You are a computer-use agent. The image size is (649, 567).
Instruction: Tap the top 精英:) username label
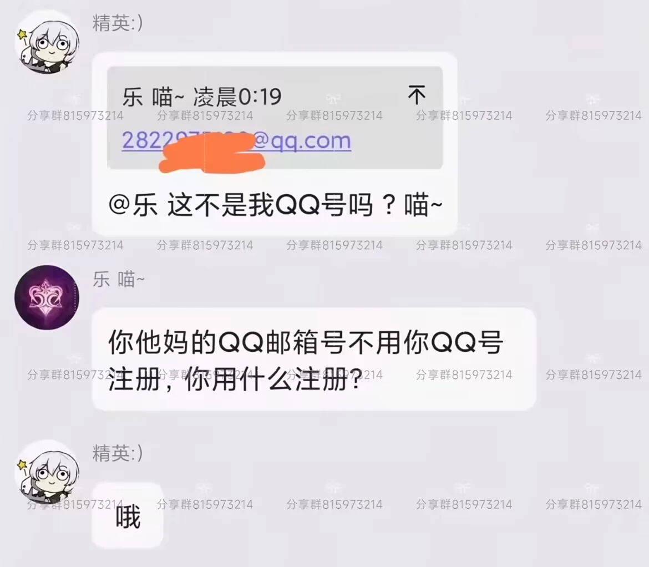[x=118, y=23]
